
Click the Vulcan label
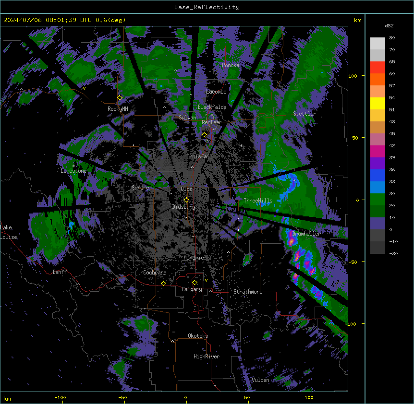260,380
